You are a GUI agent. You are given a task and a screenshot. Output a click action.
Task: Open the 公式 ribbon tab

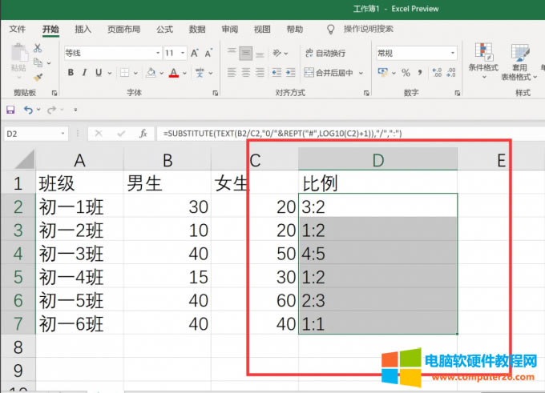coord(164,29)
